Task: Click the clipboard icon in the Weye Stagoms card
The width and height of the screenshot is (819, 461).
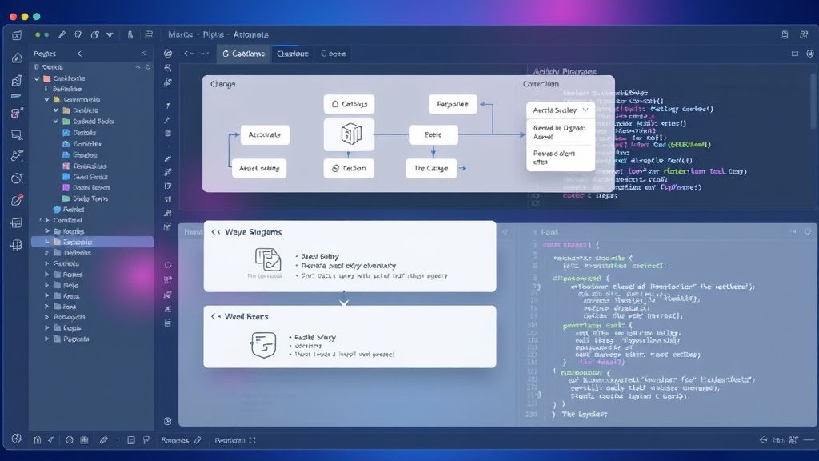Action: point(267,260)
